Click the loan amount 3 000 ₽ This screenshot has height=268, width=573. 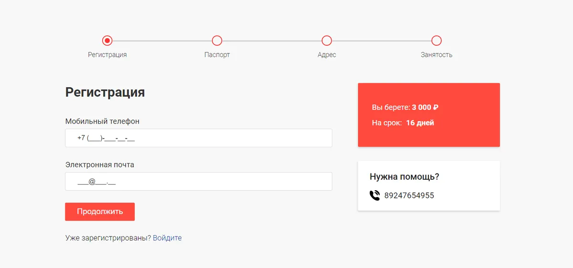(x=425, y=107)
